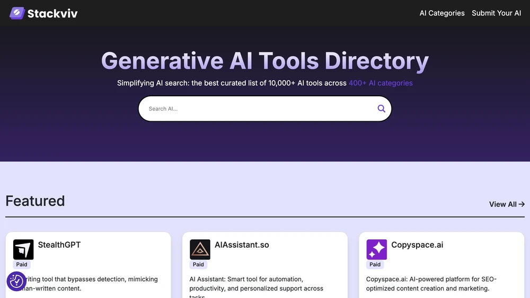Click the StealthGPT logo icon
The width and height of the screenshot is (530, 298).
point(23,249)
